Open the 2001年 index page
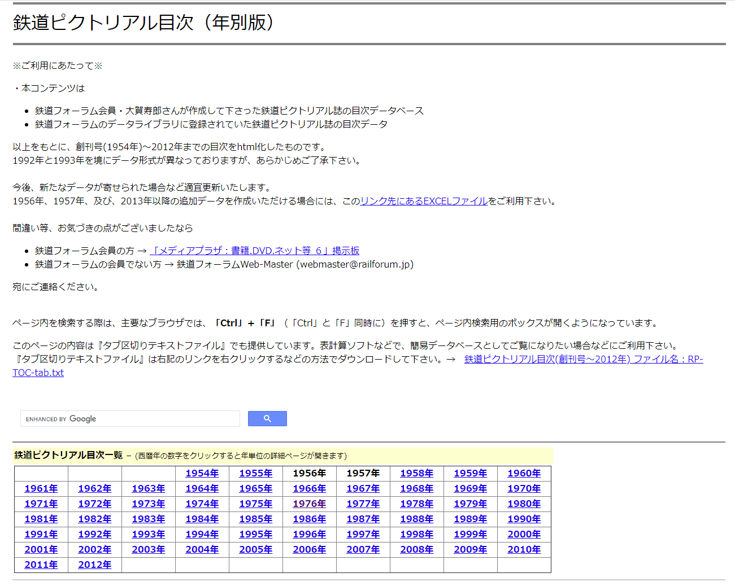 point(41,549)
